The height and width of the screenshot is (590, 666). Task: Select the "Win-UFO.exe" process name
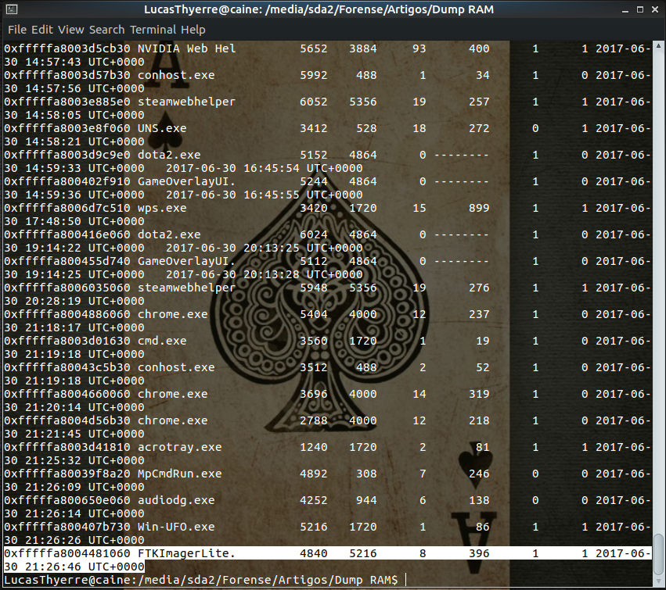[x=176, y=527]
